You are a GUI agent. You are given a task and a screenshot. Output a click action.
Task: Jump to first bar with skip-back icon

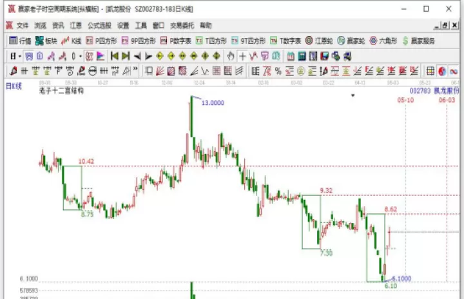[x=114, y=56]
